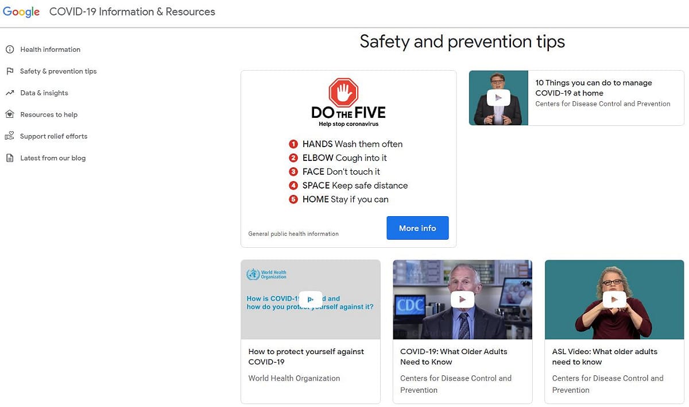This screenshot has width=689, height=407.
Task: Open Latest from our blog
Action: 53,158
